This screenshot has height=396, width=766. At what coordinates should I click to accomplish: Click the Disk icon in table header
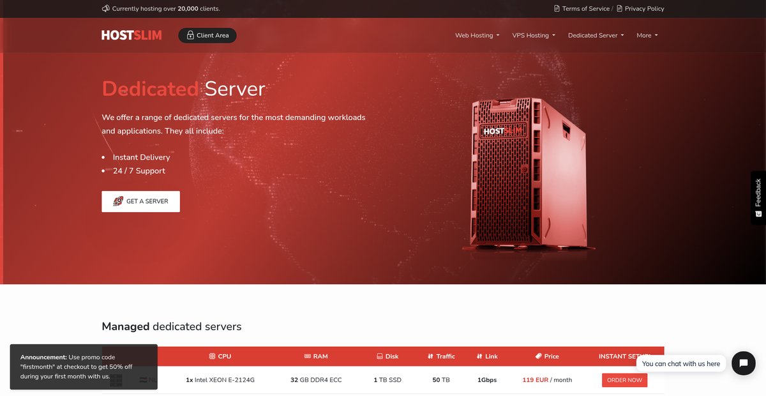(380, 356)
